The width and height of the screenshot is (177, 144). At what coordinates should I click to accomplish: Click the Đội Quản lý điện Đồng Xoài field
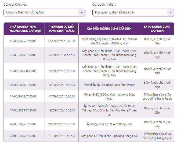pyautogui.click(x=133, y=12)
